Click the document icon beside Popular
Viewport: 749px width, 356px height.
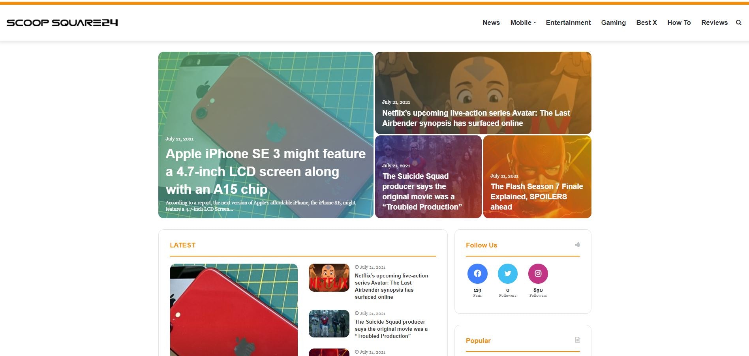pyautogui.click(x=578, y=340)
